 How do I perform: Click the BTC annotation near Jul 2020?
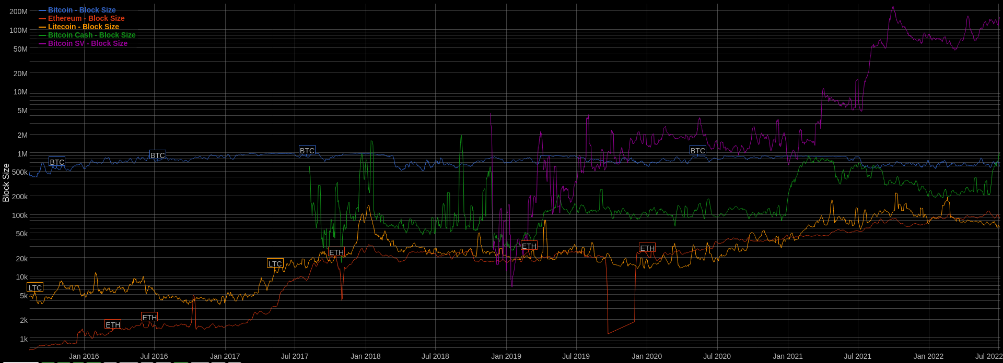point(698,150)
